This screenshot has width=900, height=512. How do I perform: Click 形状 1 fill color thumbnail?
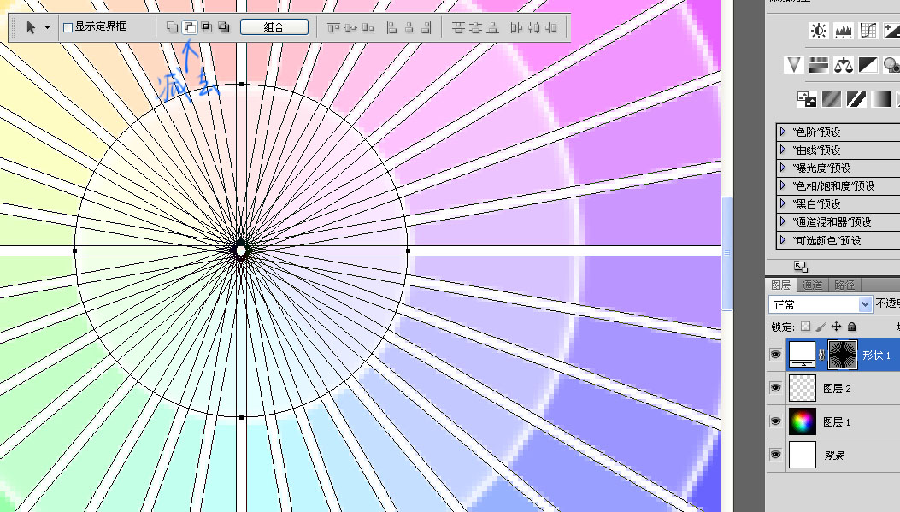pos(803,354)
